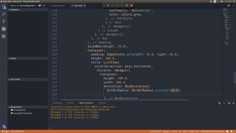Open the No Configuration debug dropdown
This screenshot has height=133, width=236.
pos(28,6)
